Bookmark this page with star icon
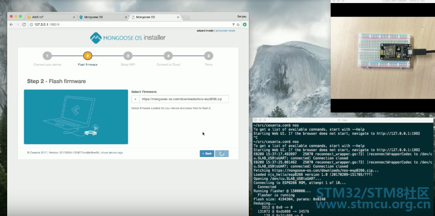This screenshot has width=435, height=216. point(238,25)
